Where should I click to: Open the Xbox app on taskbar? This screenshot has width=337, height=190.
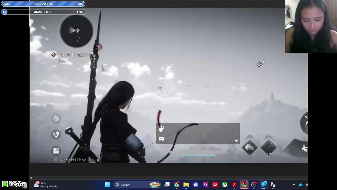[x=225, y=185]
